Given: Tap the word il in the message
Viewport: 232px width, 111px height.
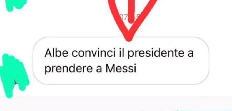Looking at the screenshot, I should (121, 53).
